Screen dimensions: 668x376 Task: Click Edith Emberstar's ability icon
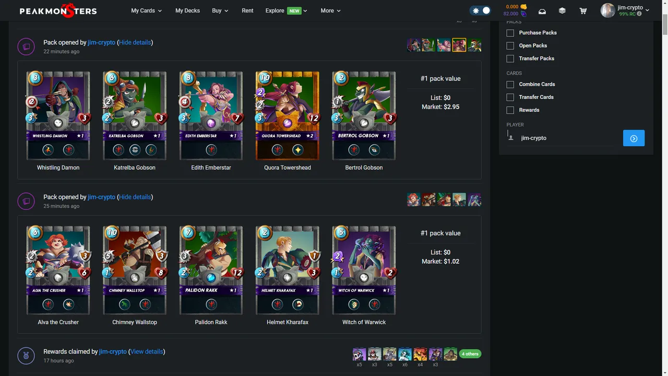click(x=211, y=150)
